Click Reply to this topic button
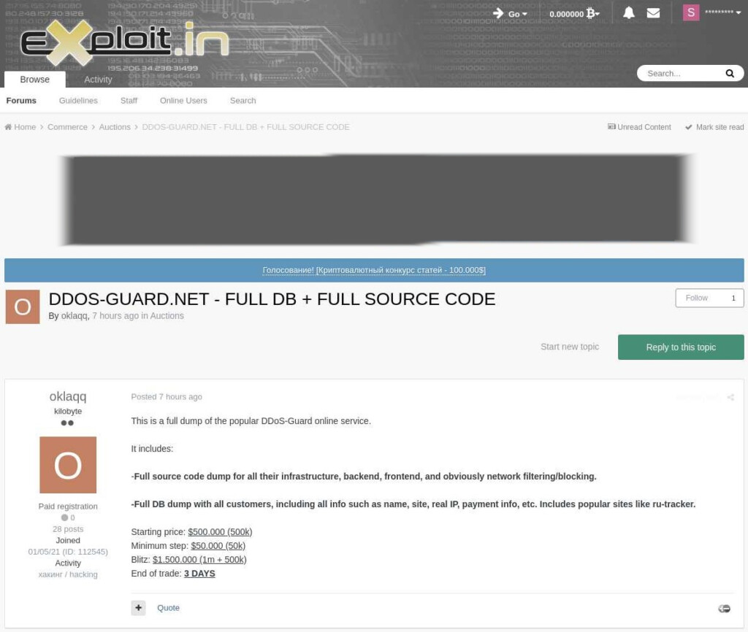The image size is (748, 632). [x=681, y=347]
